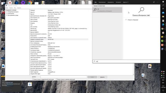Click the System Information window title icon
This screenshot has width=166, height=93.
[6, 6]
